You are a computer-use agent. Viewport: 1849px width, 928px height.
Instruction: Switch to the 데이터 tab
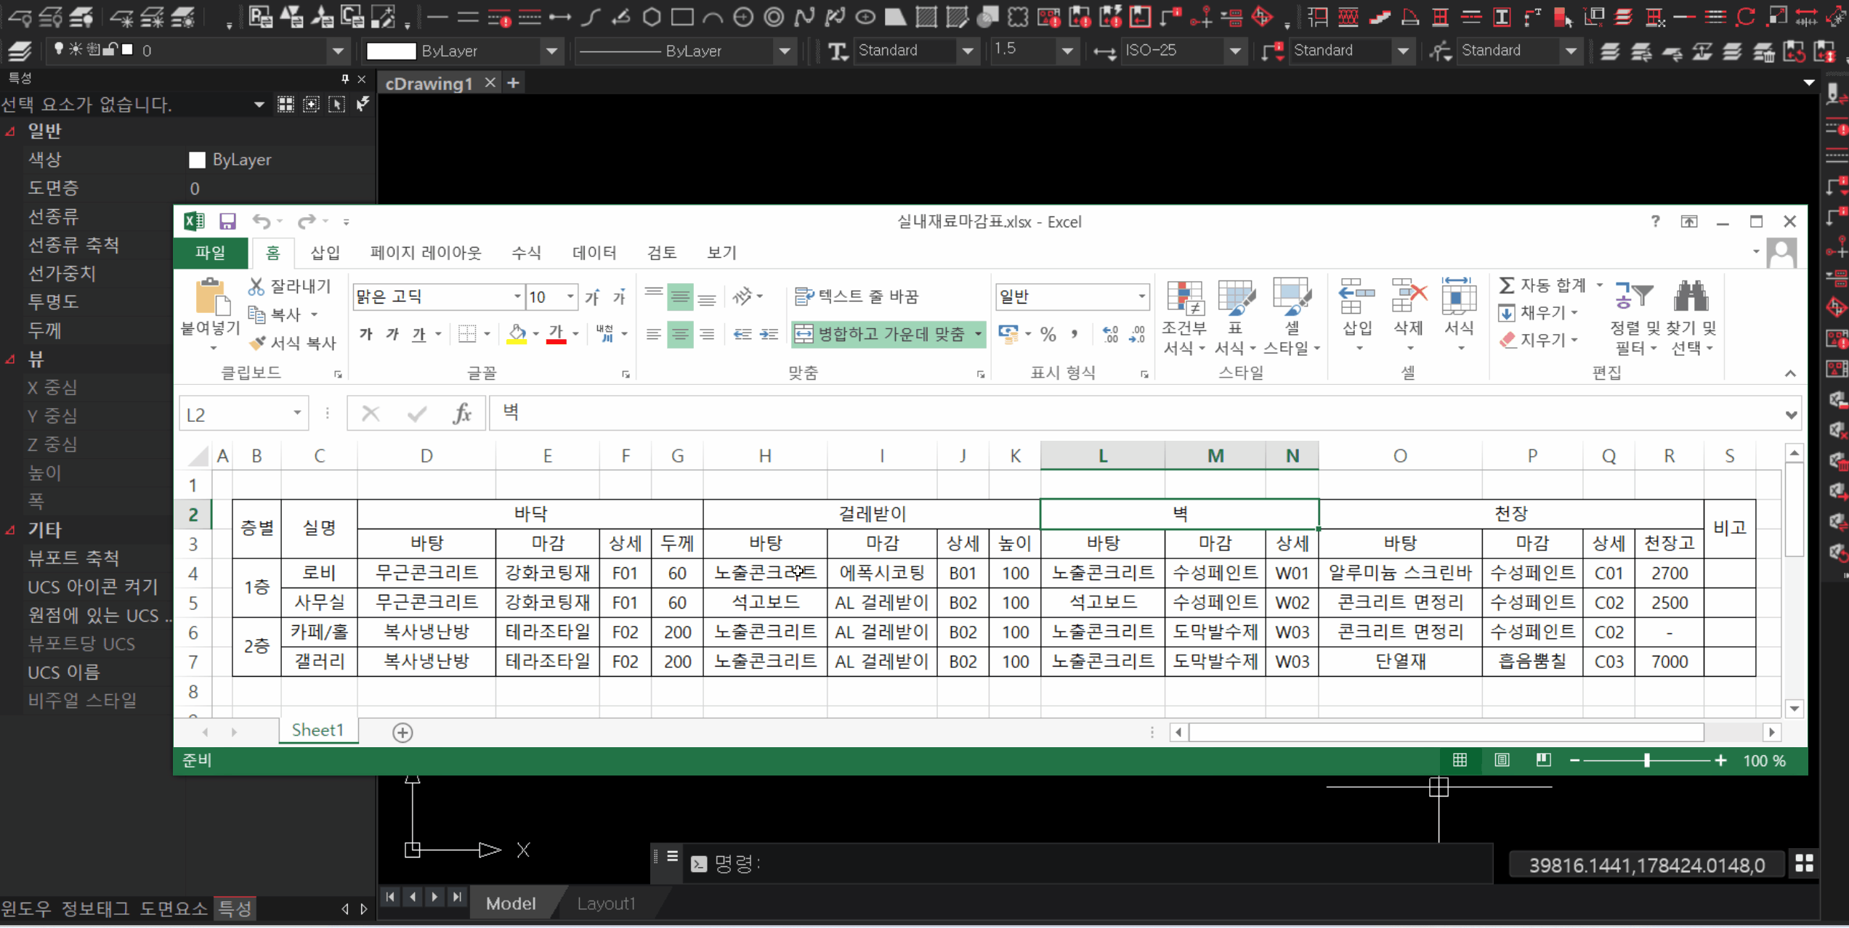click(x=594, y=253)
